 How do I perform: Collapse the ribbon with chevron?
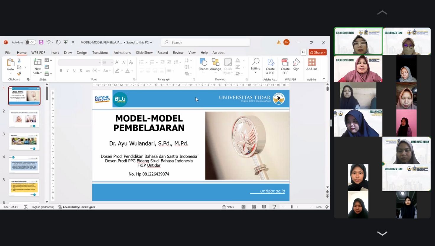pos(324,79)
